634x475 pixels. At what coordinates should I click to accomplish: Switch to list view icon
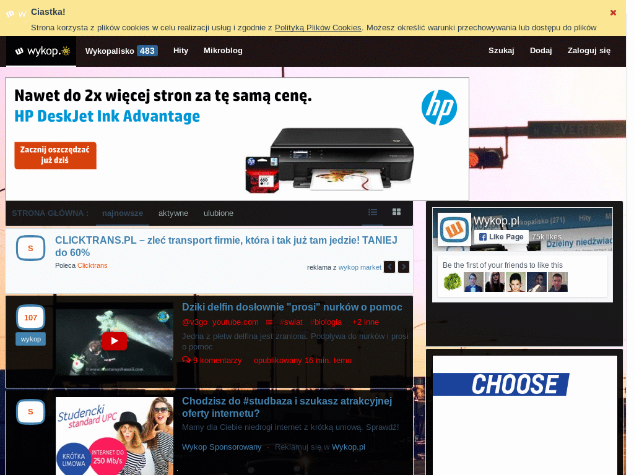point(373,212)
